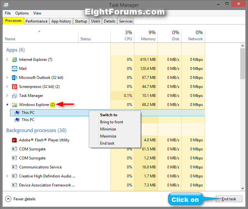Click the Fewer details up-arrow circle icon
248x209 pixels.
pyautogui.click(x=8, y=199)
